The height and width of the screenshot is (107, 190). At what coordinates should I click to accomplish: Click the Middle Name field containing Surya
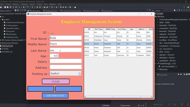[x=66, y=44]
